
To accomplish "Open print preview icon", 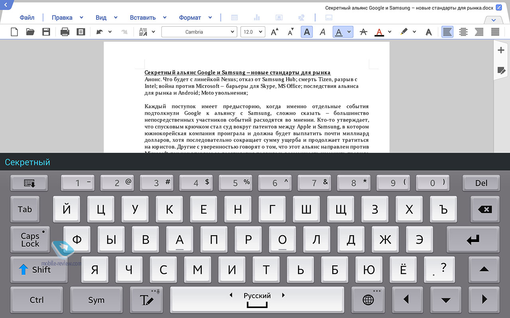I will click(x=81, y=32).
